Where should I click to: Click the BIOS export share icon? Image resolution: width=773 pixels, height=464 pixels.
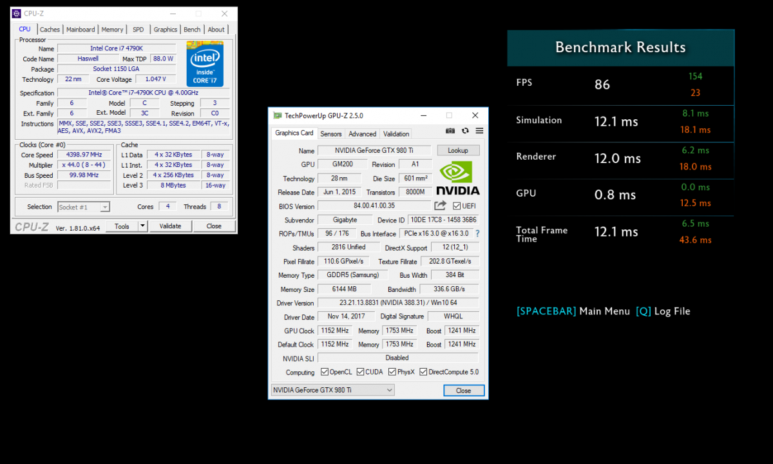441,206
